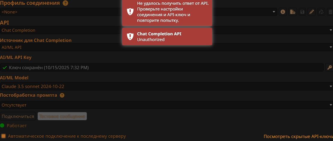The width and height of the screenshot is (333, 141).
Task: Open help for Постобработка промпта
Action: pos(62,95)
